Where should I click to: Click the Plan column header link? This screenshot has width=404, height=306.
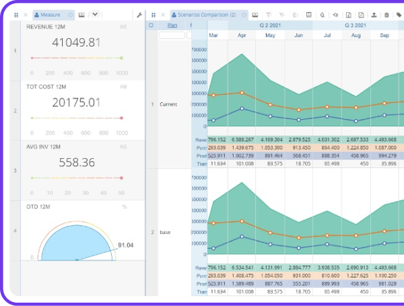point(172,26)
